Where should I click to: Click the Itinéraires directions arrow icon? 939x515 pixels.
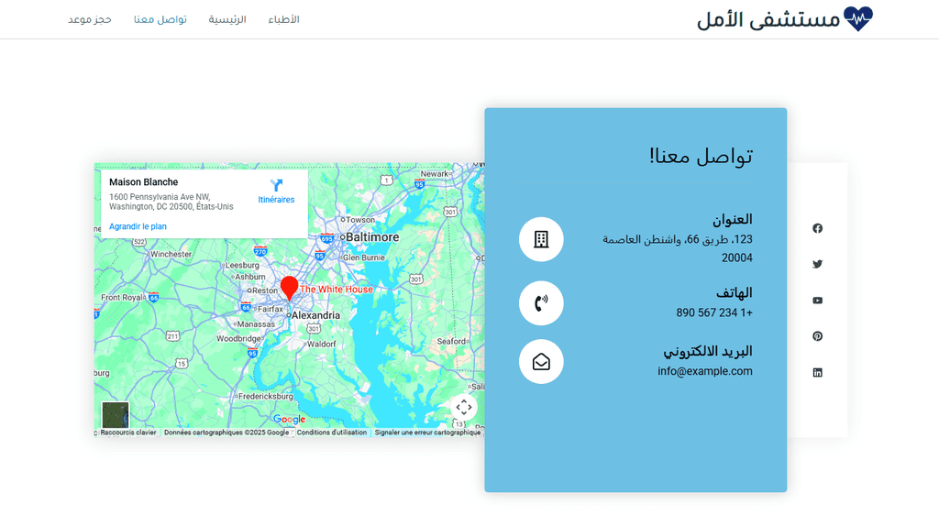click(x=276, y=185)
